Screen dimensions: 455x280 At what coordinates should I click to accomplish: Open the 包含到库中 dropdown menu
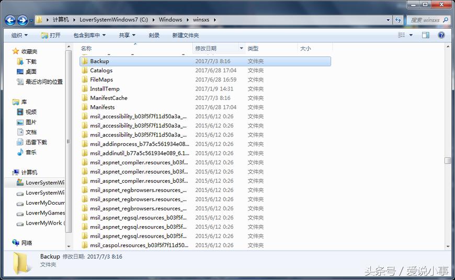tap(89, 35)
